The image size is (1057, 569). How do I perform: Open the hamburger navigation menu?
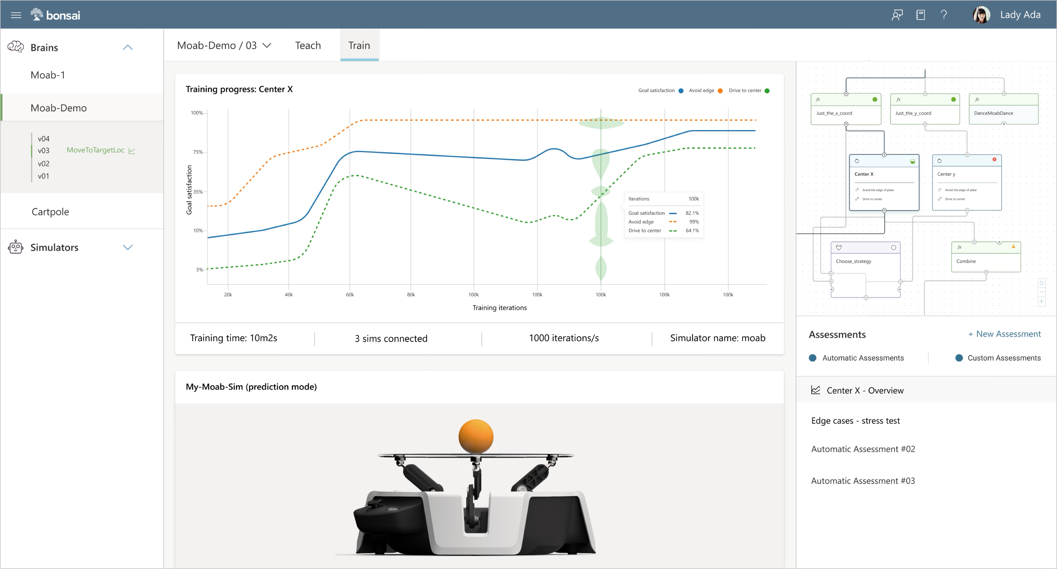[x=16, y=15]
